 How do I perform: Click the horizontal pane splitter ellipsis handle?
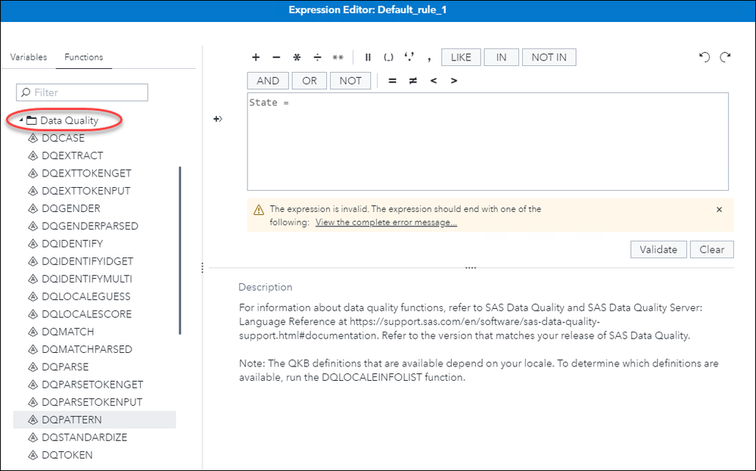pyautogui.click(x=471, y=267)
